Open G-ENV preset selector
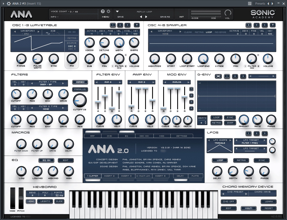 262,76
